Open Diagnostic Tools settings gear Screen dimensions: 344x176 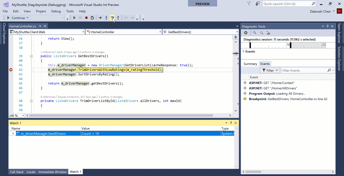tap(246, 33)
